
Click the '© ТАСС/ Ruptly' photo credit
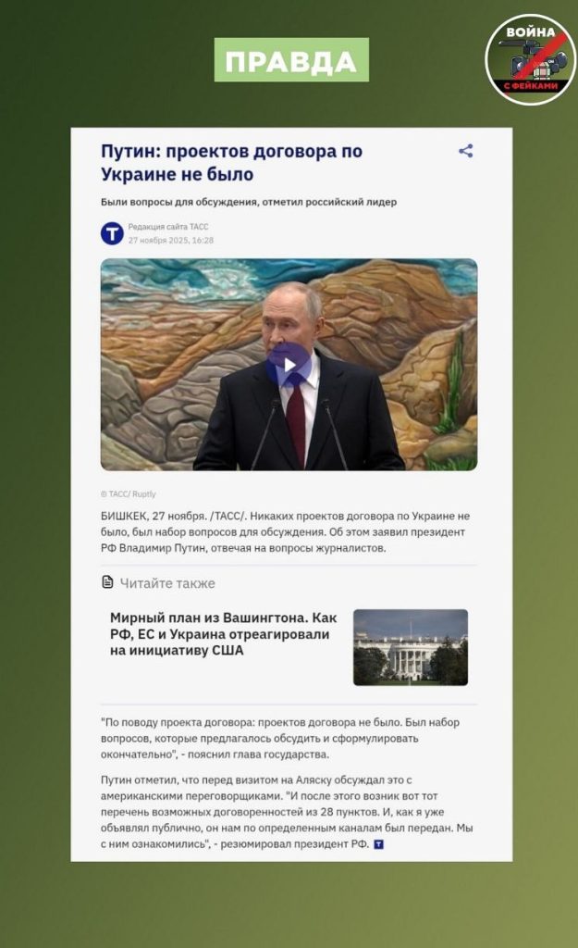(128, 494)
